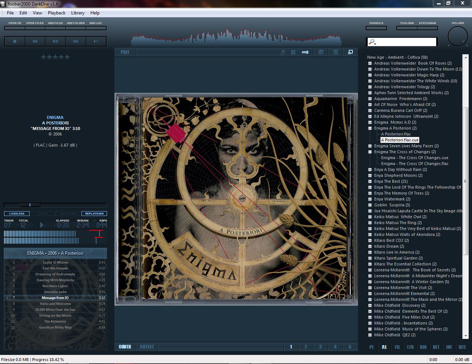Expand Mike Oldfield Discovery node
472x364 pixels.
(370, 305)
